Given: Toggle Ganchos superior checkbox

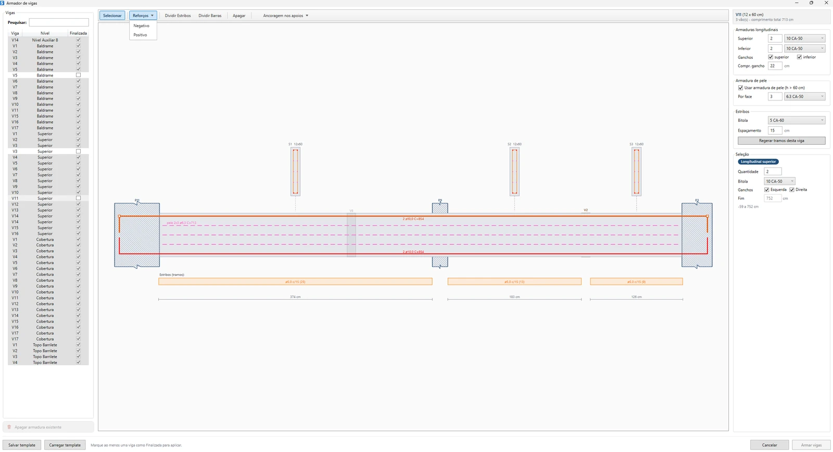Looking at the screenshot, I should coord(771,57).
